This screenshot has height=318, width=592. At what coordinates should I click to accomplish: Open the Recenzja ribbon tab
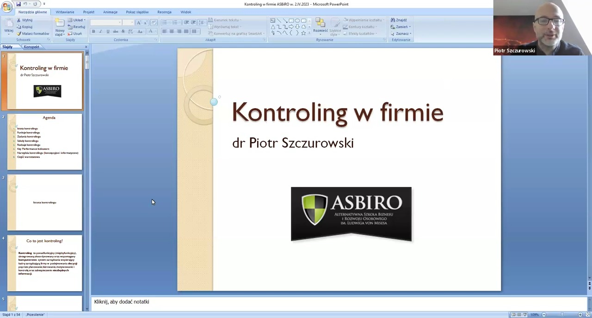(x=164, y=12)
